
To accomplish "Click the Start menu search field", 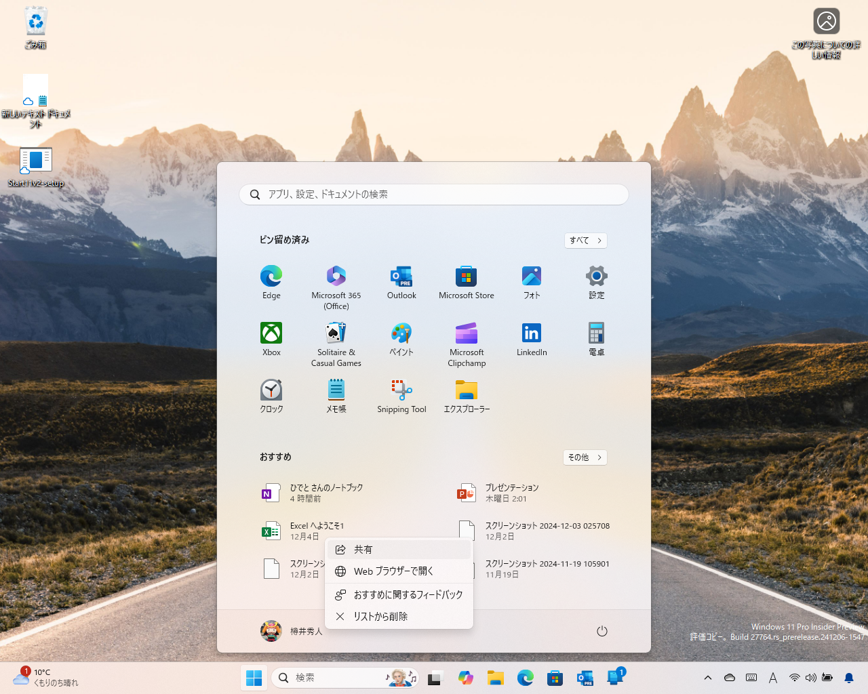I will [433, 195].
